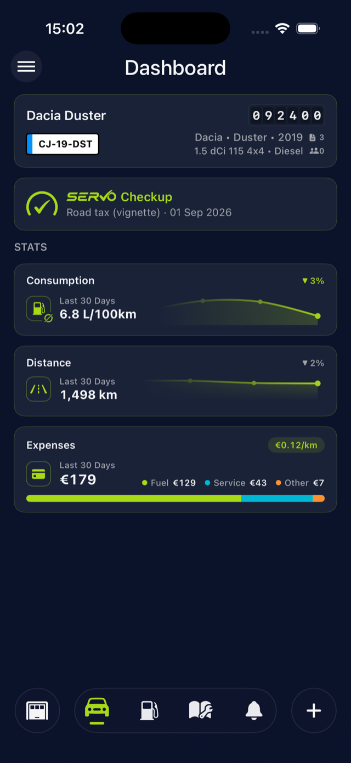Tap the blue Service segment of expenses bar
Screen dimensions: 351x763
click(277, 498)
